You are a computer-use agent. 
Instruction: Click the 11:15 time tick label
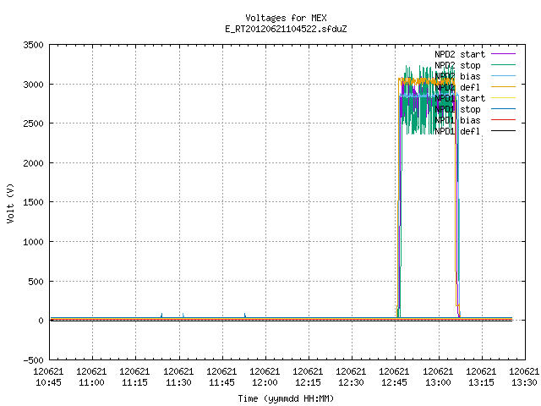[x=134, y=383]
